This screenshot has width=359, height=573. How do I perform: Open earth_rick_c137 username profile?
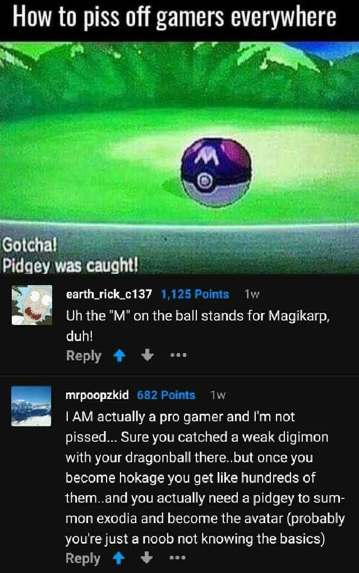109,294
